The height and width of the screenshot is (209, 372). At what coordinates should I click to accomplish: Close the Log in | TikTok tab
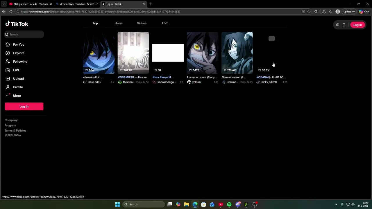point(144,4)
